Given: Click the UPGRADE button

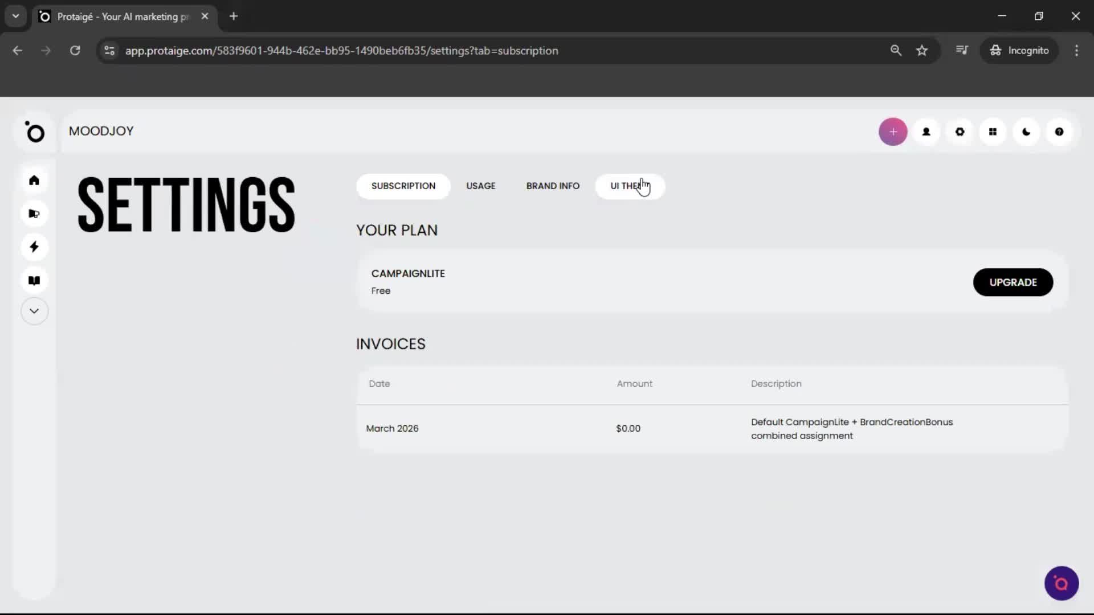Looking at the screenshot, I should click(x=1014, y=282).
